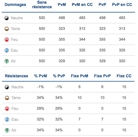The height and width of the screenshot is (137, 138).
Task: Select the Sans résistance column header
Action: 42,5
